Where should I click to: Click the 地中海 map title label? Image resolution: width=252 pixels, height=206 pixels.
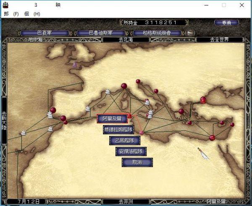click(x=35, y=39)
